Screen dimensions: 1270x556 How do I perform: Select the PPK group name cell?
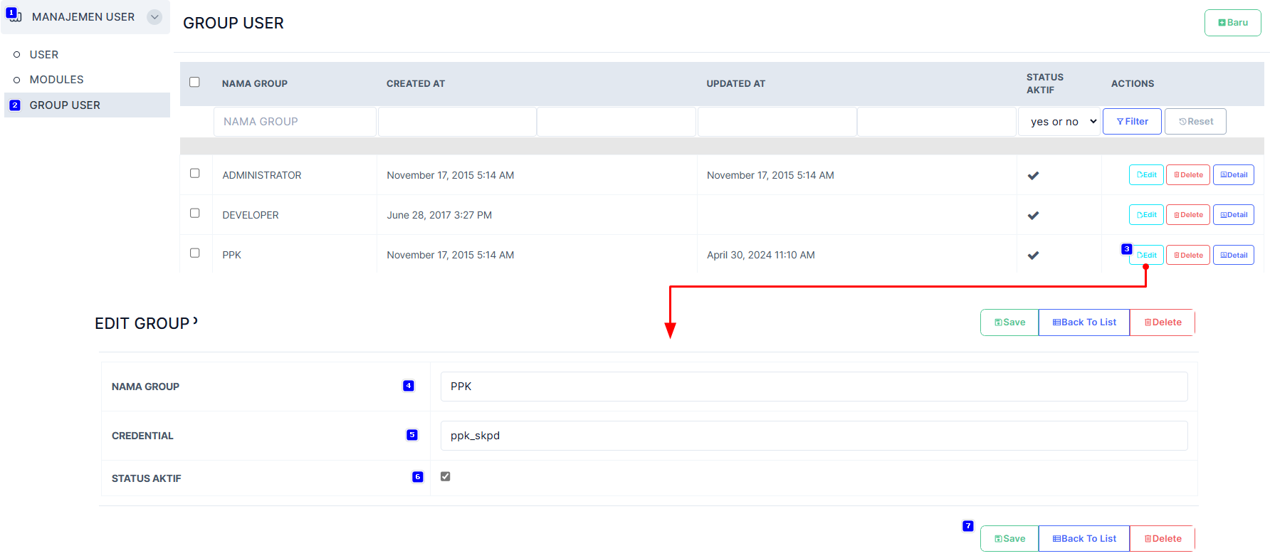(232, 255)
